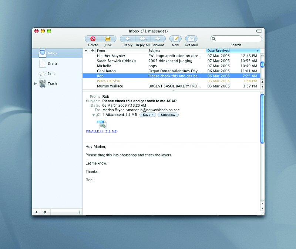The height and width of the screenshot is (249, 296).
Task: Click the Delete message toolbar icon
Action: (93, 39)
